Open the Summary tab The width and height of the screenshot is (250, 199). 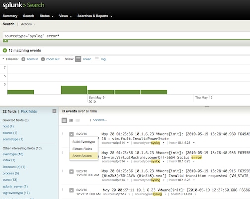coord(10,16)
